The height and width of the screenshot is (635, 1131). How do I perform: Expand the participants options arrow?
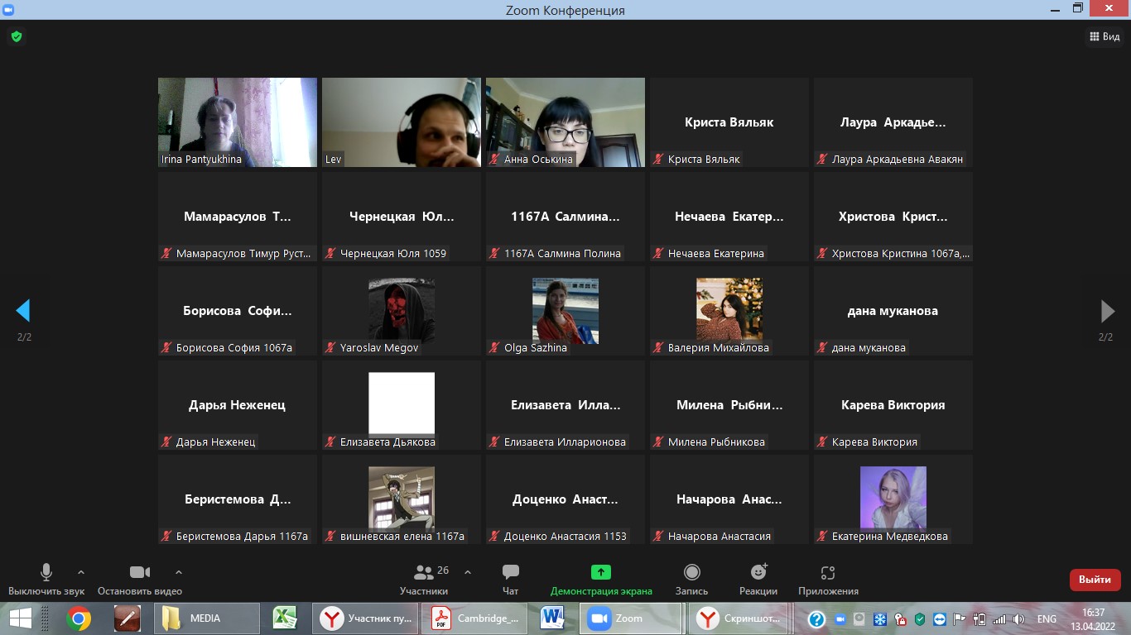(x=468, y=572)
